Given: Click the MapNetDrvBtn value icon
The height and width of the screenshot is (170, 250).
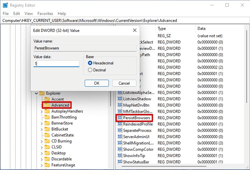Looking at the screenshot, I should tap(120, 105).
